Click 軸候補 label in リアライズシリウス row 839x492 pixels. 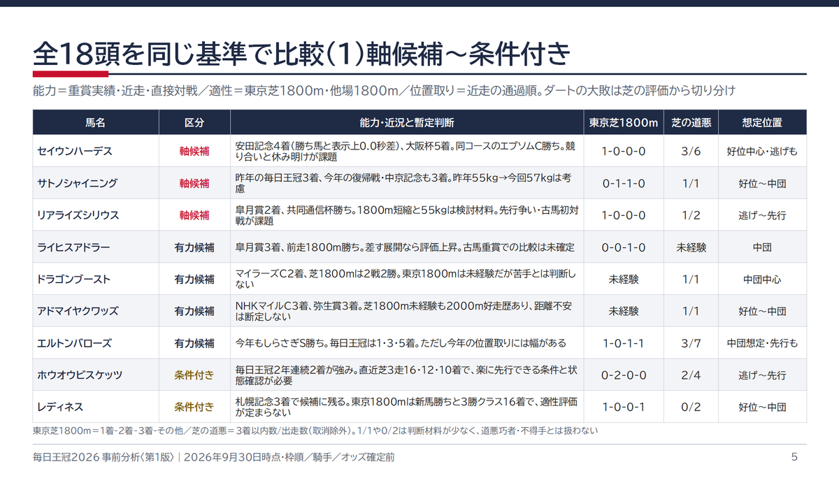click(x=194, y=215)
